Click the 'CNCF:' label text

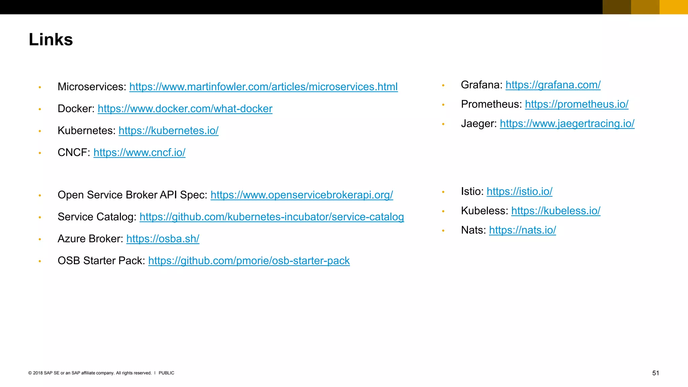74,152
